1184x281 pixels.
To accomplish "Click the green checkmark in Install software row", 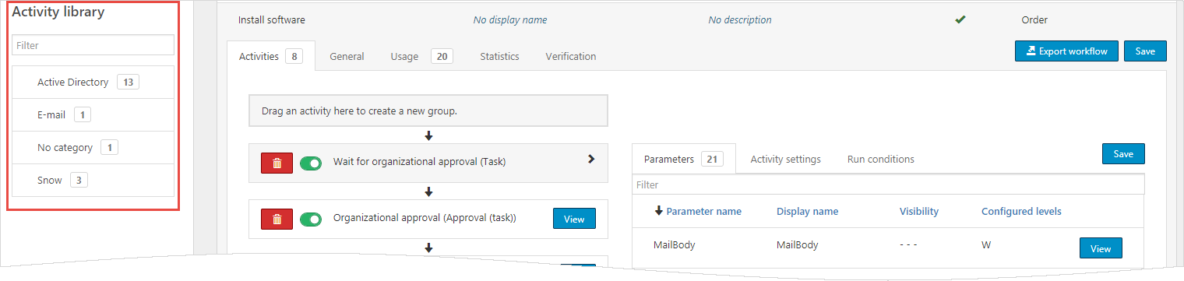I will [960, 19].
